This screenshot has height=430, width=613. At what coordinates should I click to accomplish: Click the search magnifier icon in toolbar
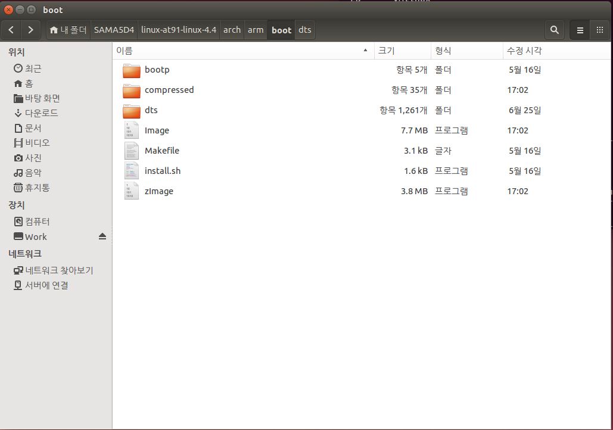pos(554,30)
